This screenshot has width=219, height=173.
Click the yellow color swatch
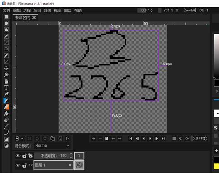216,167
